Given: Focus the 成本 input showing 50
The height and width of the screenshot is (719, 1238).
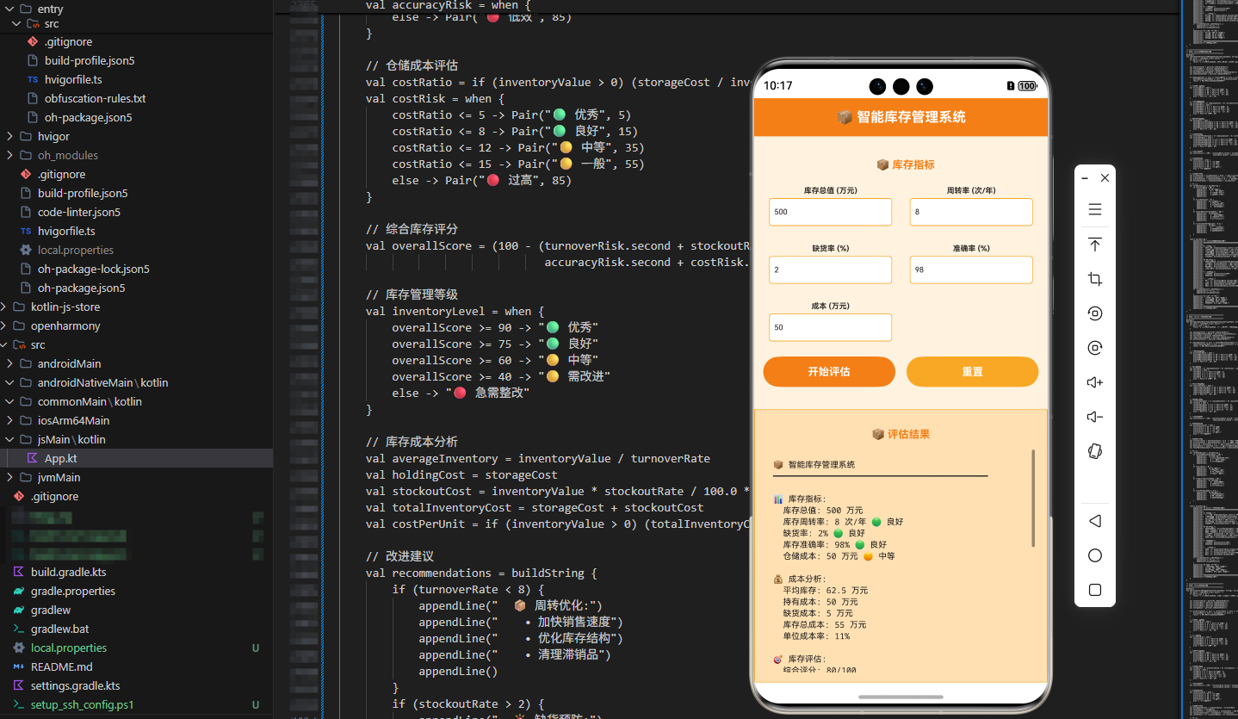Looking at the screenshot, I should [830, 327].
